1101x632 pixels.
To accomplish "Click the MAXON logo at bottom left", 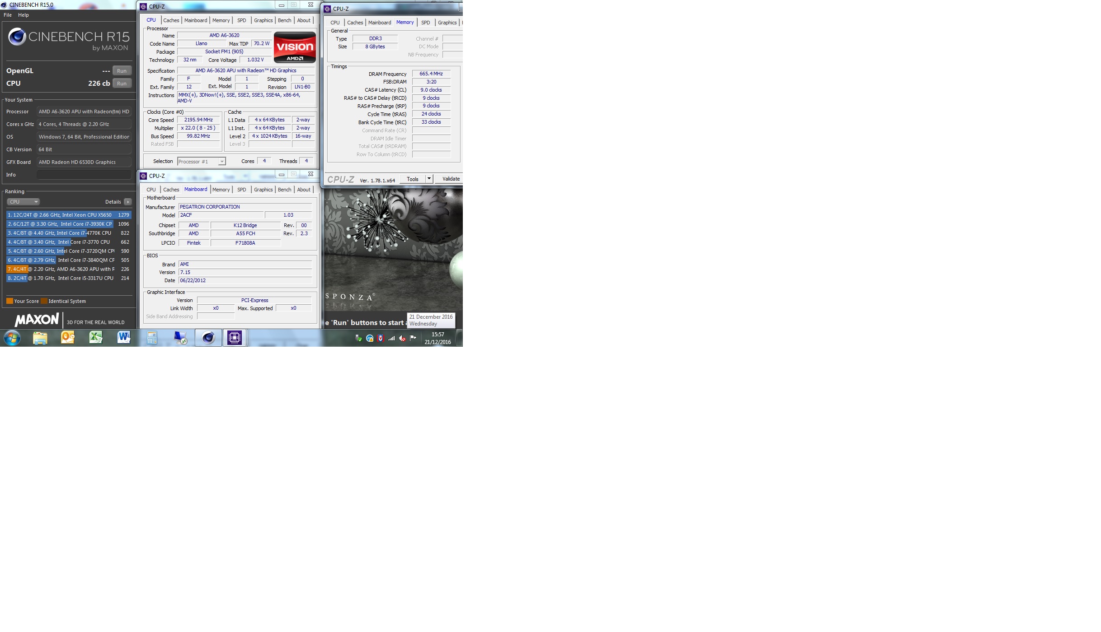I will pos(37,320).
